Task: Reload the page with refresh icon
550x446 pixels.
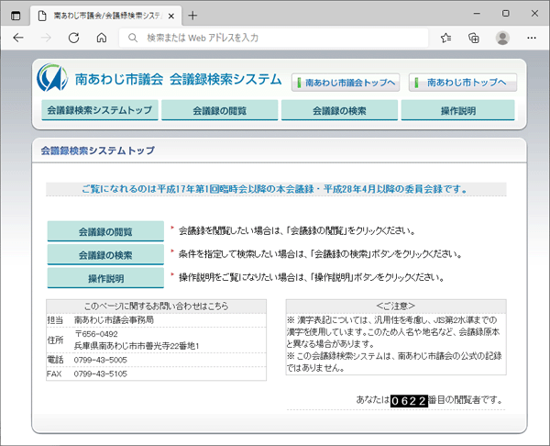Action: tap(73, 38)
